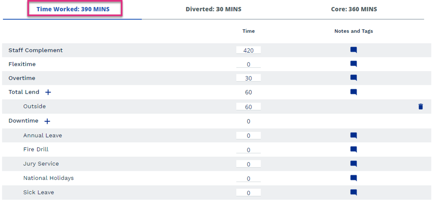
Task: Click the National Holidays label
Action: click(x=48, y=178)
